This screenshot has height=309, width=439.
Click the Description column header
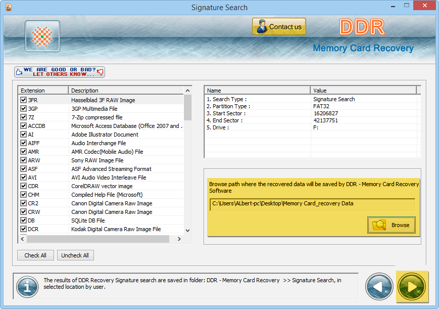126,91
